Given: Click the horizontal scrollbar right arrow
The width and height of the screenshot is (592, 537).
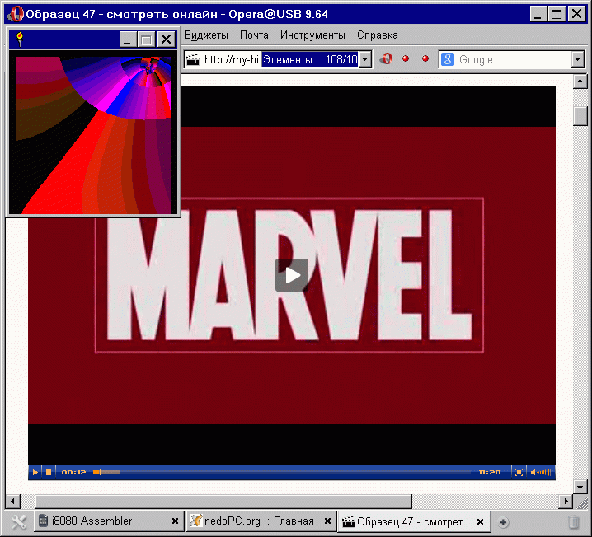Looking at the screenshot, I should [566, 502].
